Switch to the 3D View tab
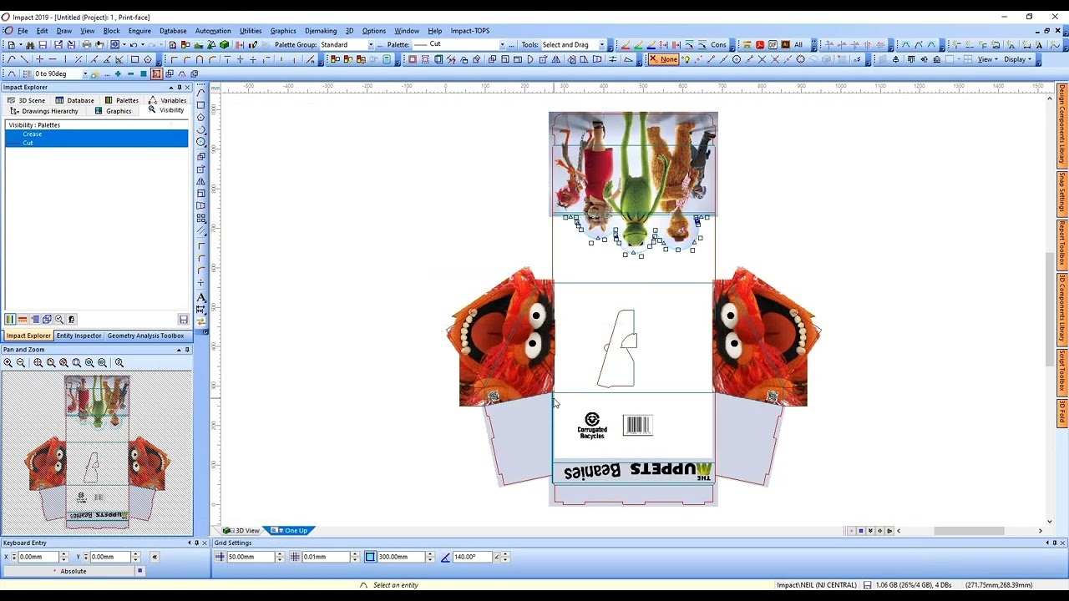1069x601 pixels. click(x=241, y=531)
